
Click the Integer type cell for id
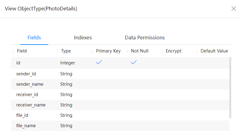click(x=68, y=63)
